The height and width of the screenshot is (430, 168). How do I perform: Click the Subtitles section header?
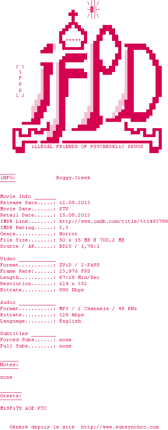pos(14,333)
